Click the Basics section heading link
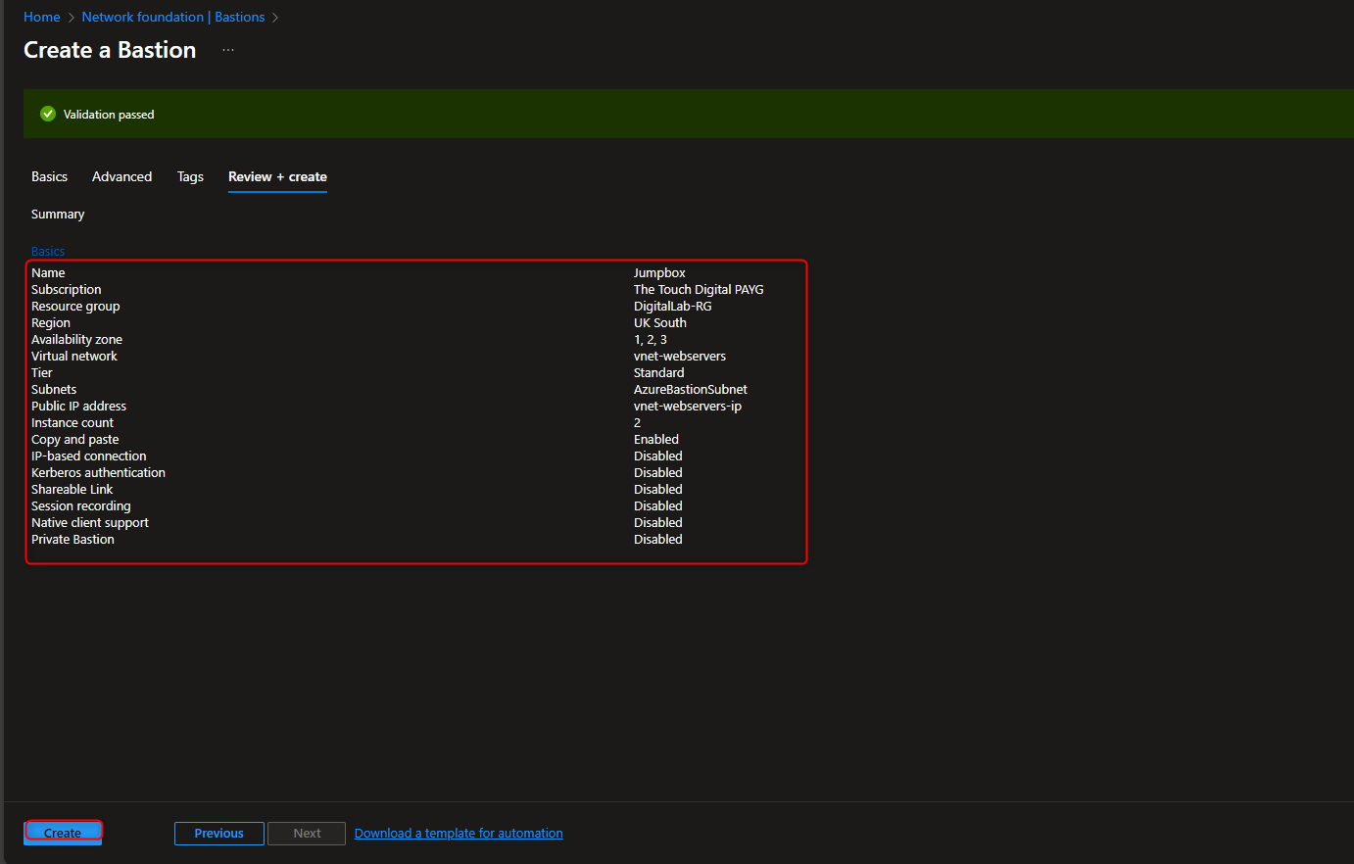The height and width of the screenshot is (864, 1354). (x=47, y=251)
